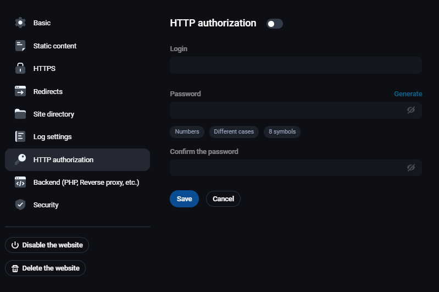Click the Security shield icon
The image size is (439, 292).
(20, 205)
